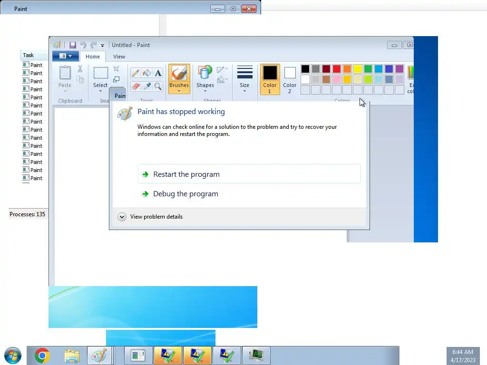Switch to the Home ribbon tab
Viewport: 487px width, 365px height.
tap(93, 57)
